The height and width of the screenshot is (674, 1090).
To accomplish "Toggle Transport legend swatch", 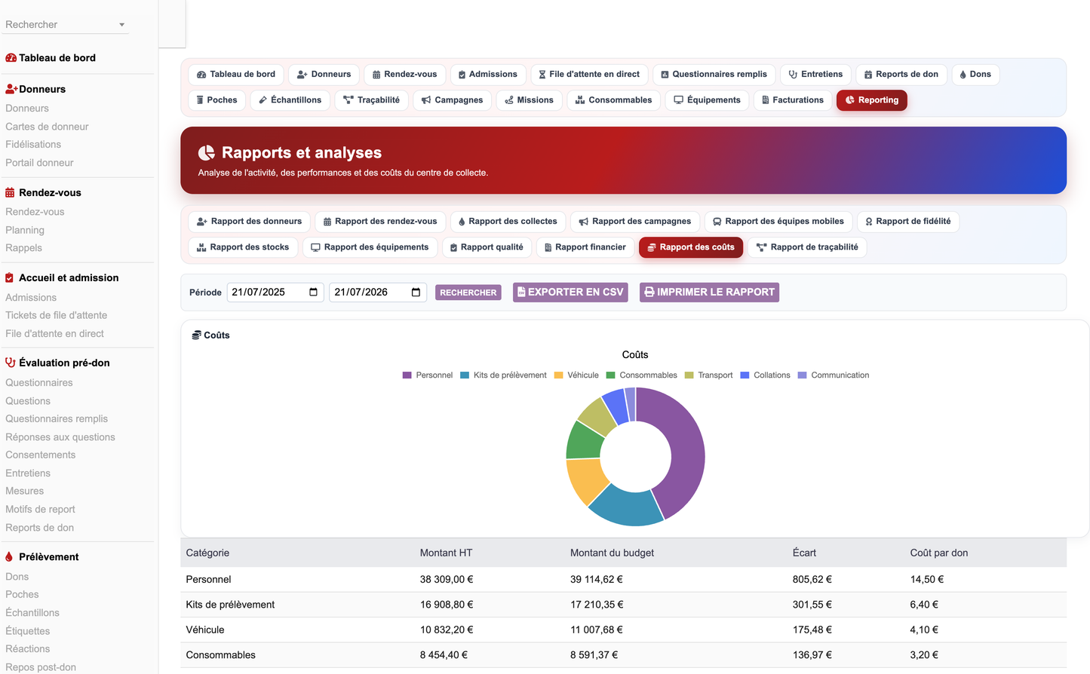I will (x=689, y=375).
